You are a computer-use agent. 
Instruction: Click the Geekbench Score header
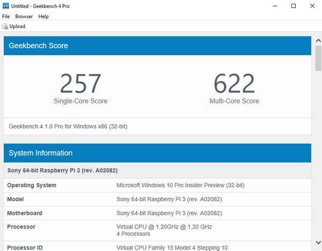coord(157,46)
